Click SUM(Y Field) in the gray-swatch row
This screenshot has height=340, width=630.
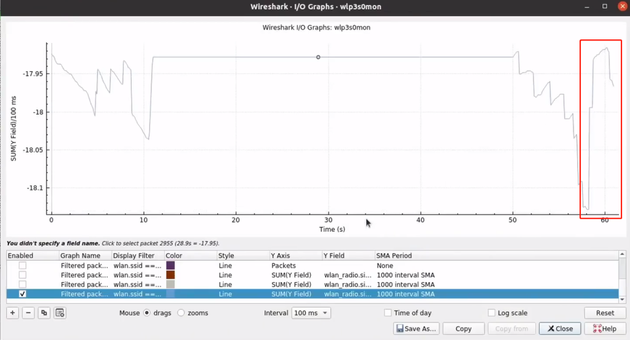[291, 284]
